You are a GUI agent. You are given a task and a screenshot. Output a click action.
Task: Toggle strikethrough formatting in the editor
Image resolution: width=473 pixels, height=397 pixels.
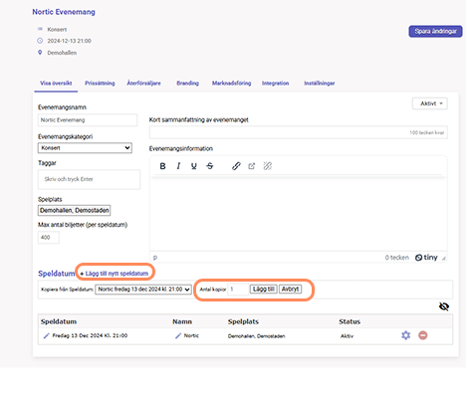pyautogui.click(x=210, y=166)
